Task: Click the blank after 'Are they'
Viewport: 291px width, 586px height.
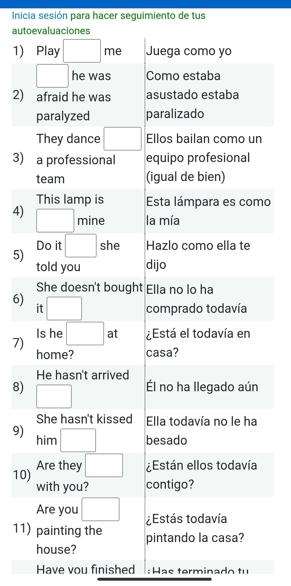Action: (104, 465)
